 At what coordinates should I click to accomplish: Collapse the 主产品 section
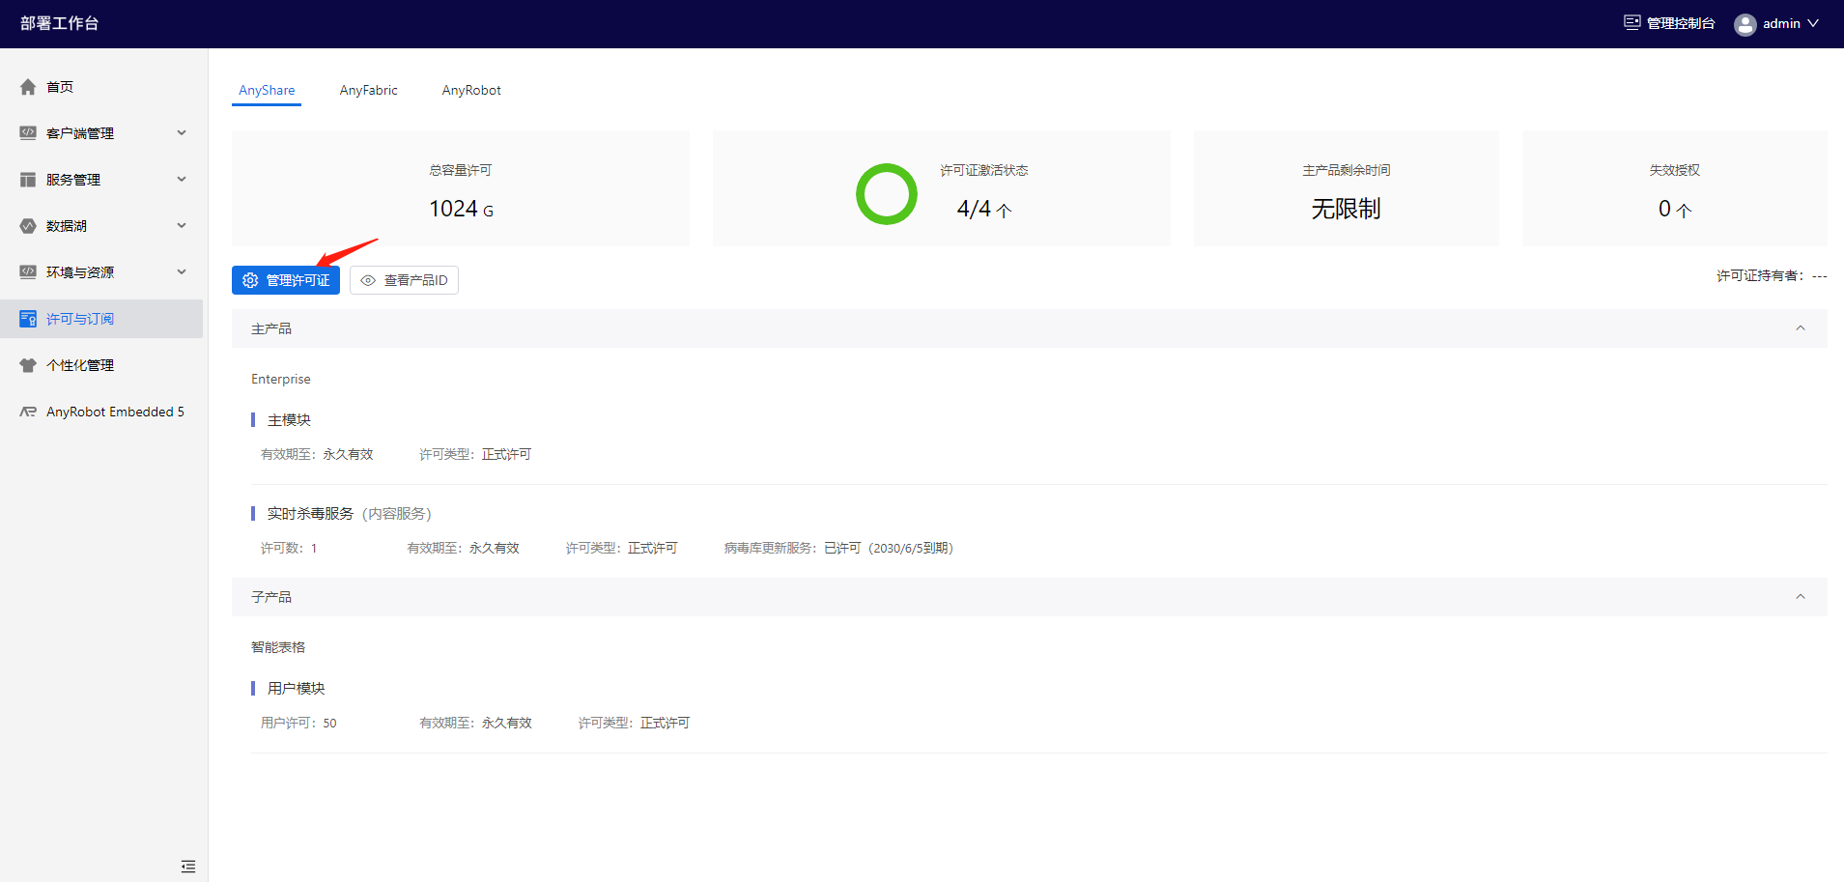1801,328
